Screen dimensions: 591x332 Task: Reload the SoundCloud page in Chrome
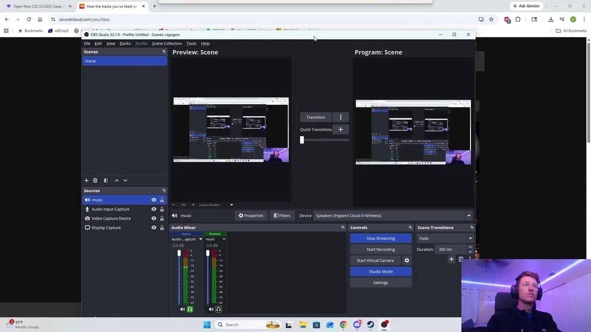[x=29, y=19]
